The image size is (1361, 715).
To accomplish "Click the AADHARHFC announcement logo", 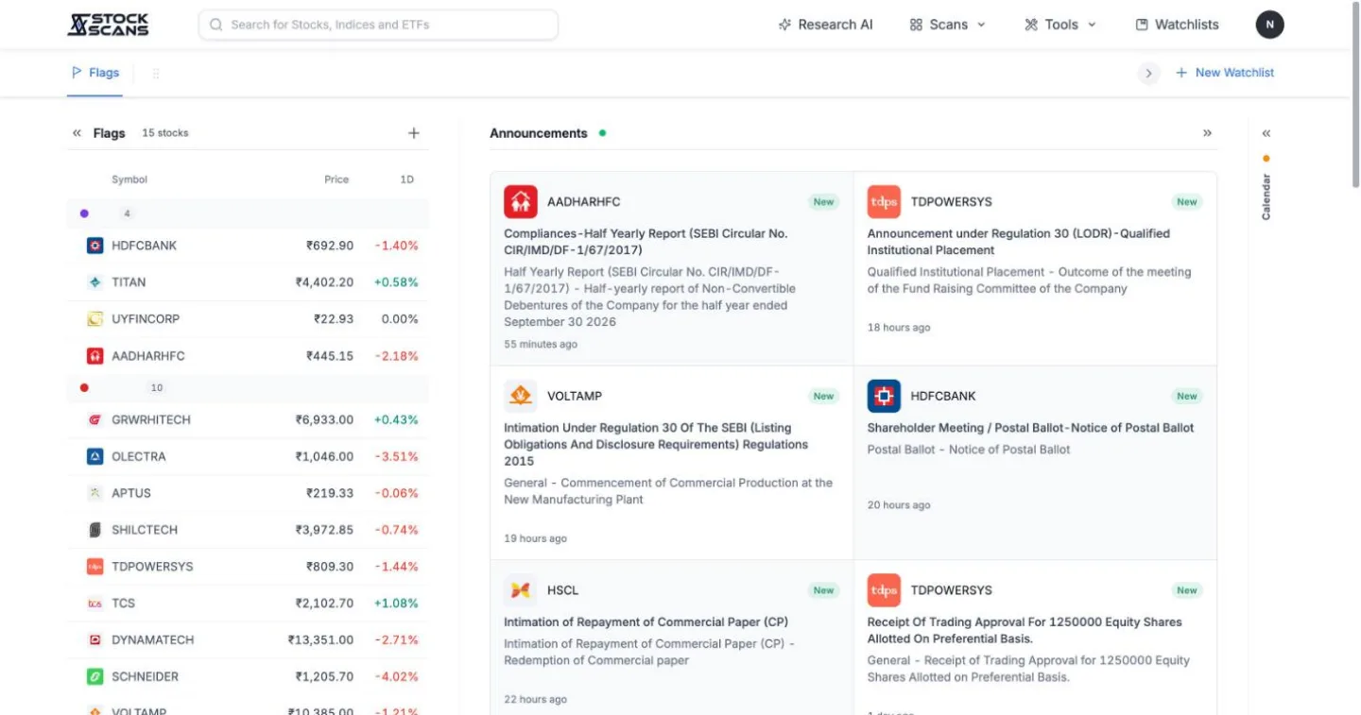I will [521, 201].
